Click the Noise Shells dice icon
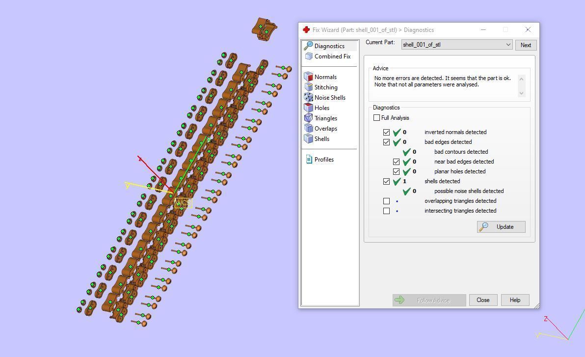Screen dimensions: 585x357 309,97
